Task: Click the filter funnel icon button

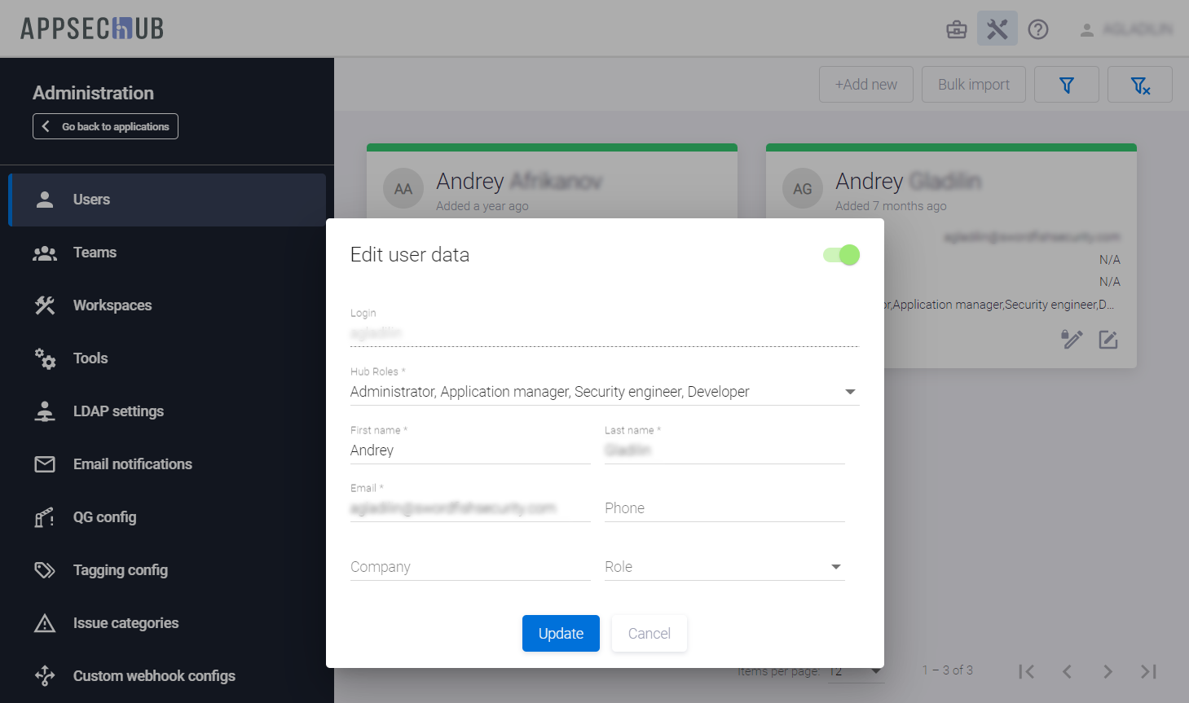Action: pyautogui.click(x=1066, y=85)
